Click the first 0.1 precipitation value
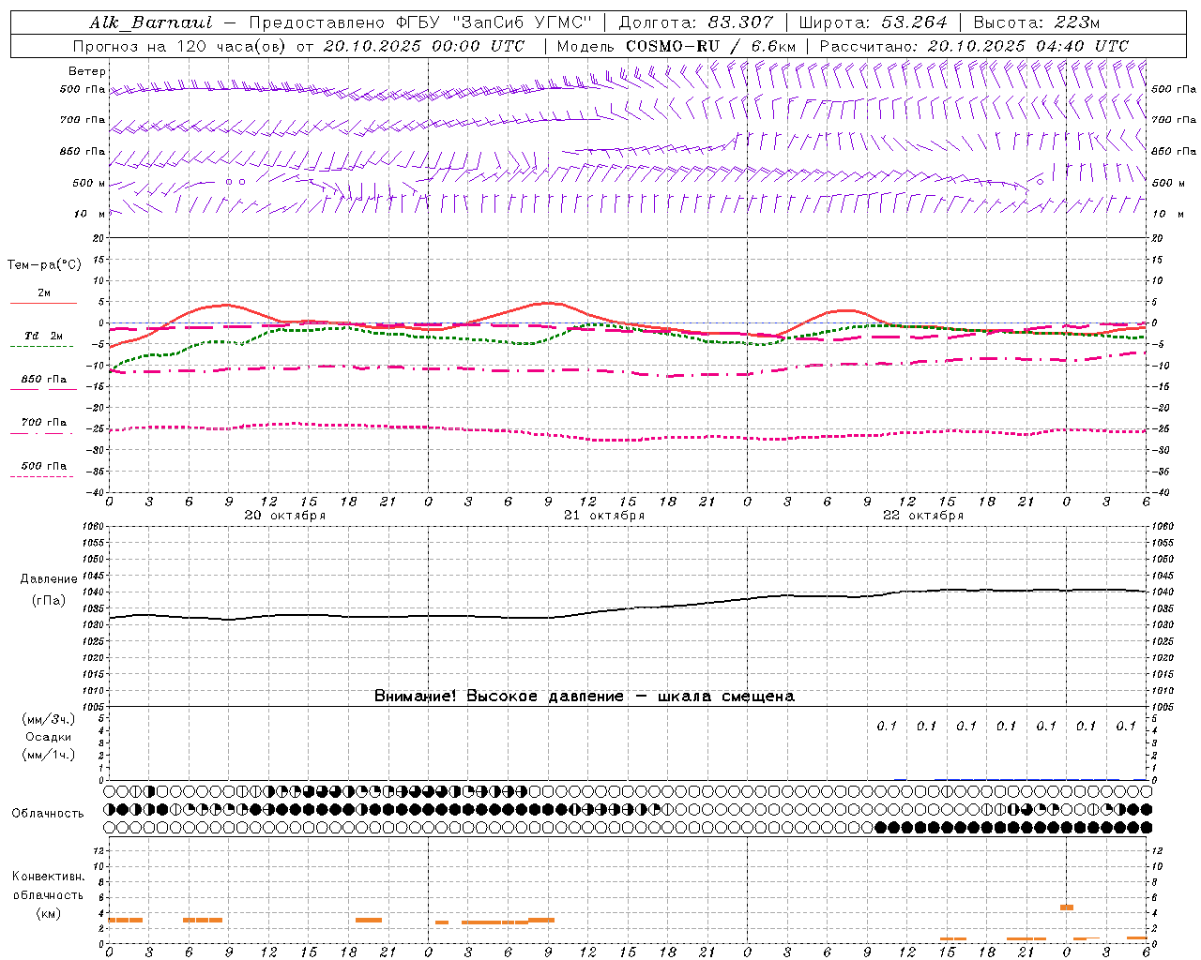The height and width of the screenshot is (960, 1201). coord(887,726)
